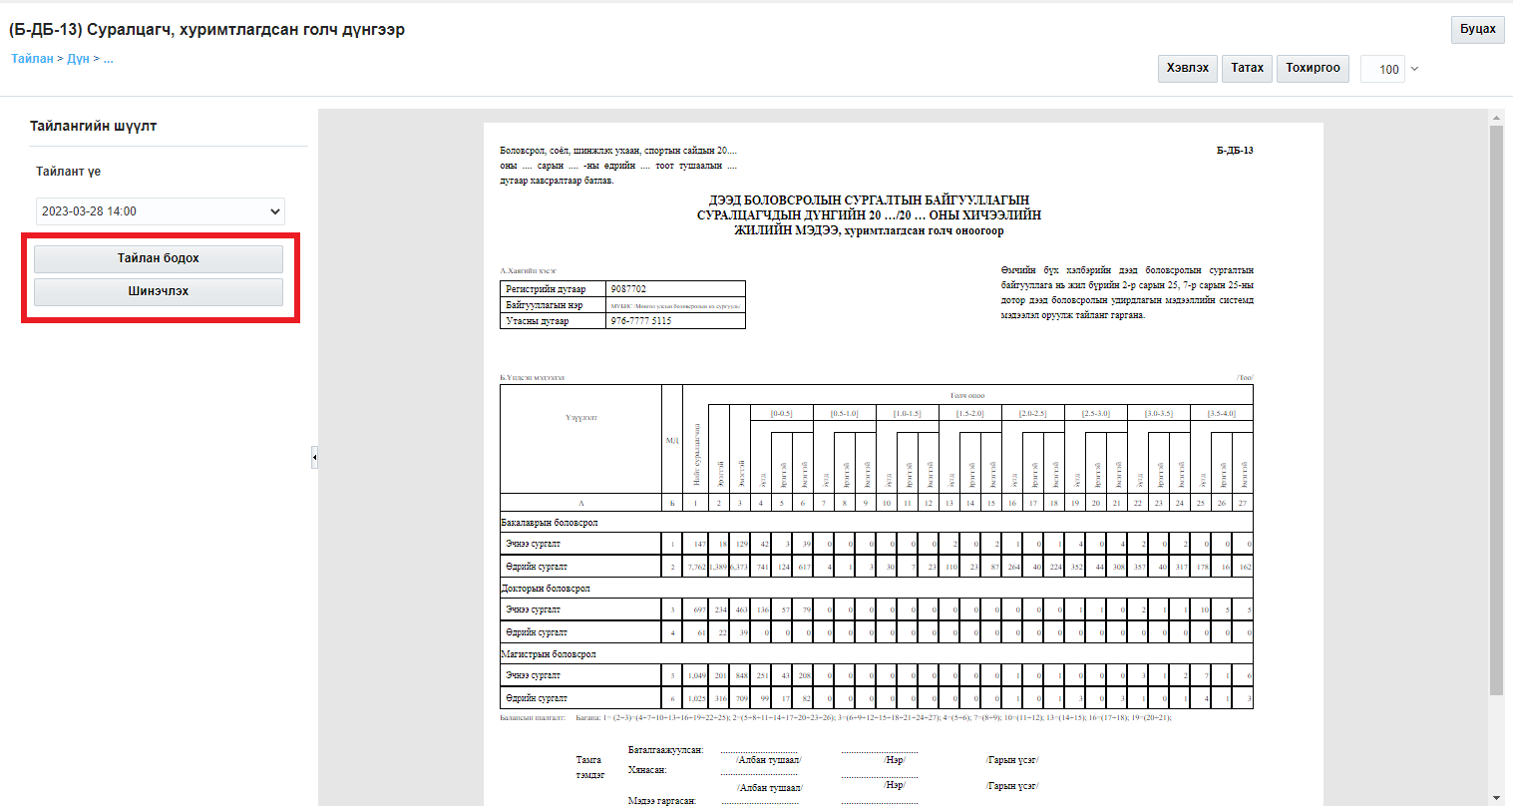Click the Татах download button
1513x806 pixels.
click(1247, 68)
